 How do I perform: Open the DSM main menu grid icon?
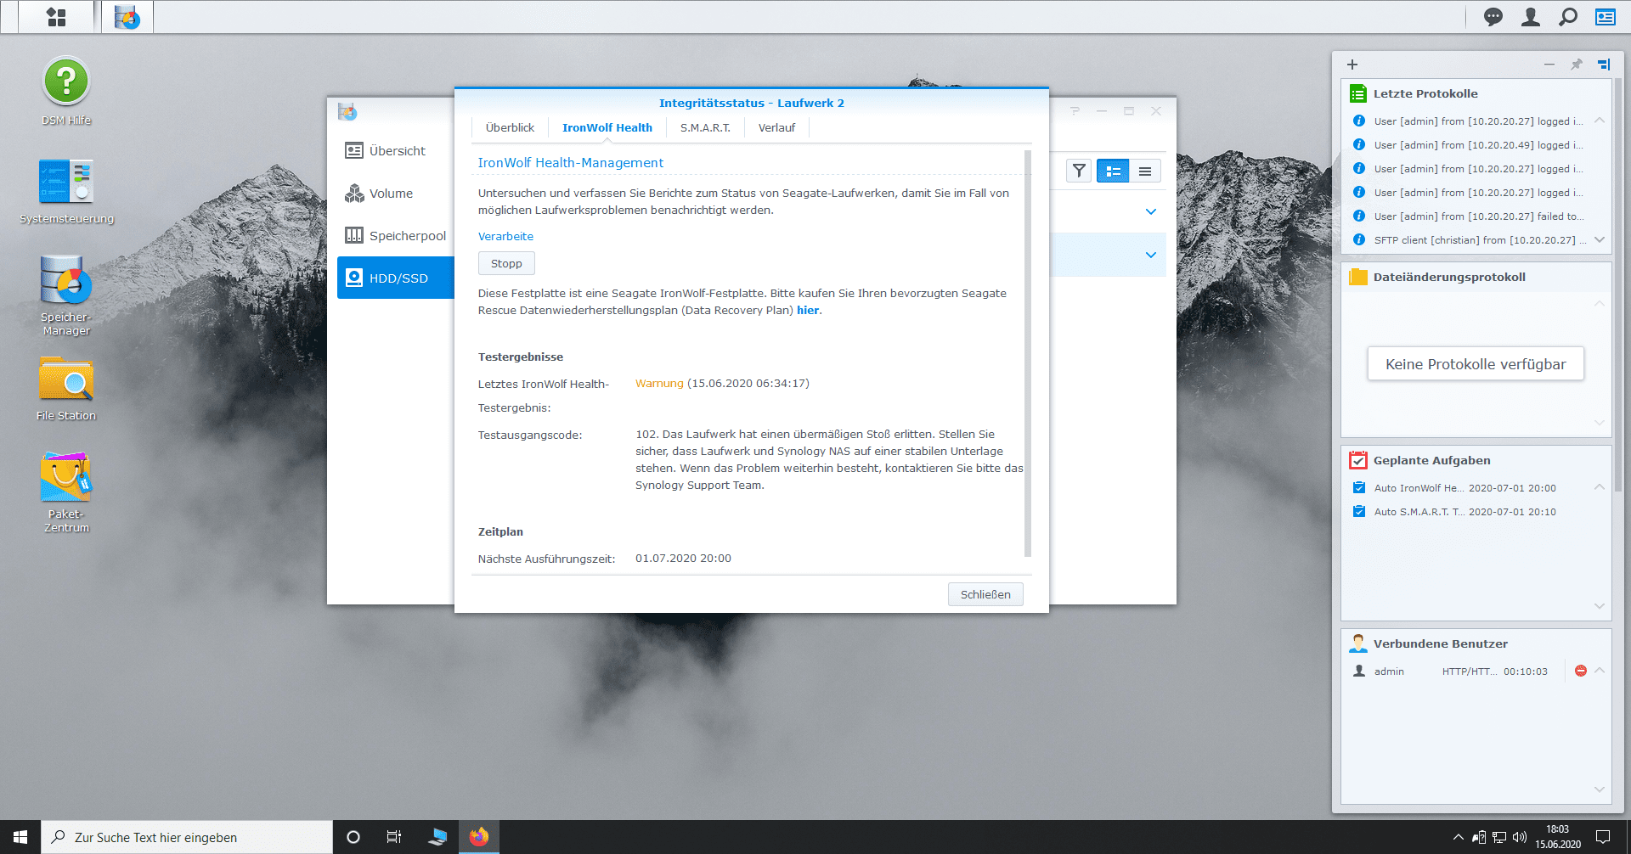click(56, 17)
